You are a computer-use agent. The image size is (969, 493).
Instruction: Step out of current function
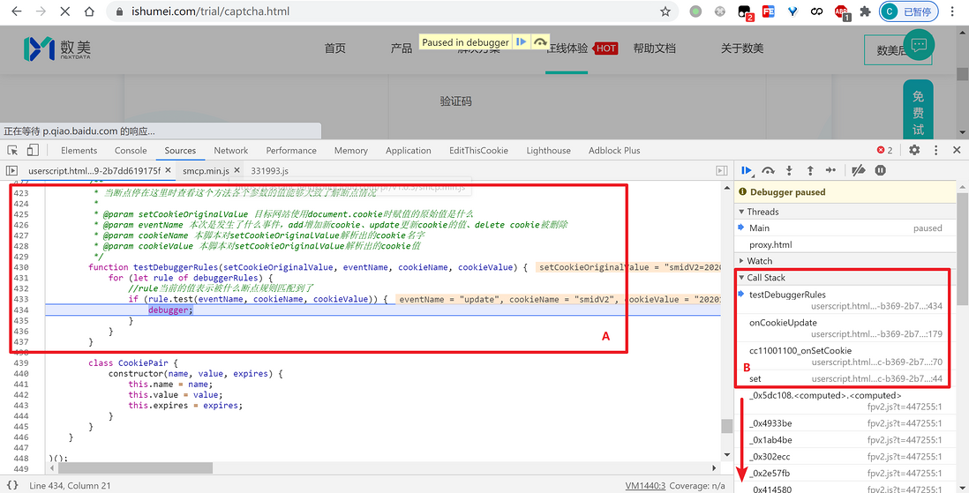tap(810, 170)
